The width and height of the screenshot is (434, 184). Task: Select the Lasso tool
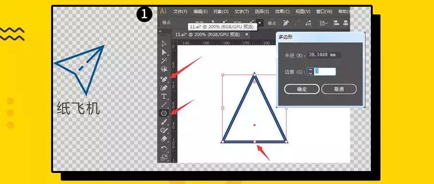pyautogui.click(x=164, y=69)
